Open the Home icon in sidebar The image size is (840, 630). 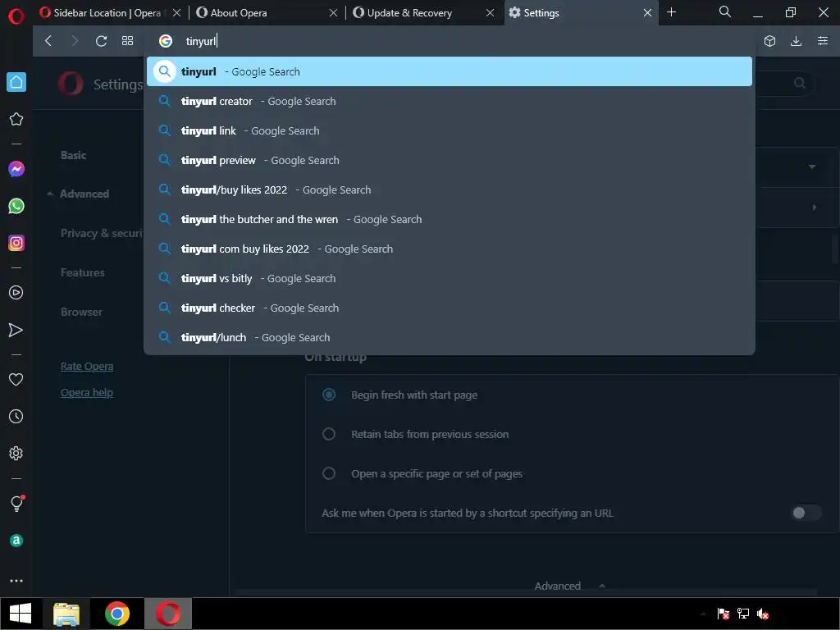(16, 82)
